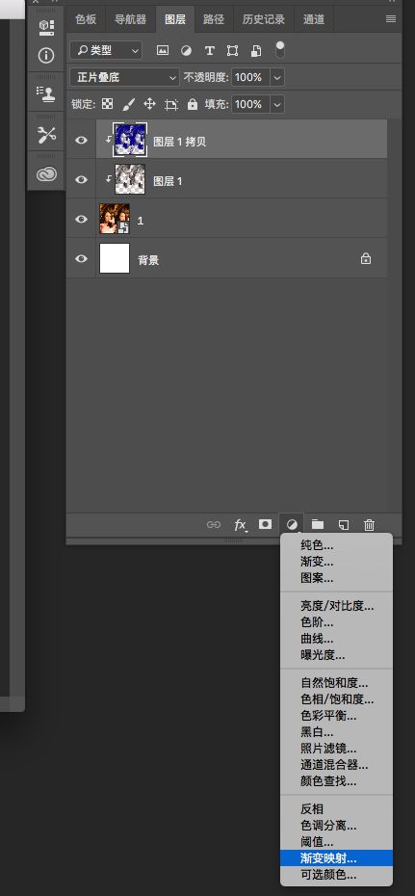Select the 图层 tab

(175, 19)
